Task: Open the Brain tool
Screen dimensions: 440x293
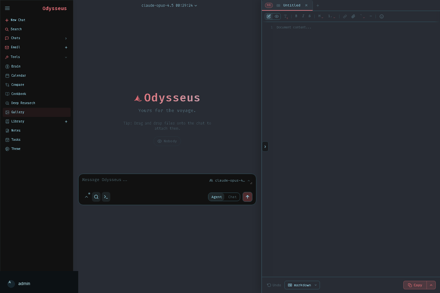Action: click(37, 66)
